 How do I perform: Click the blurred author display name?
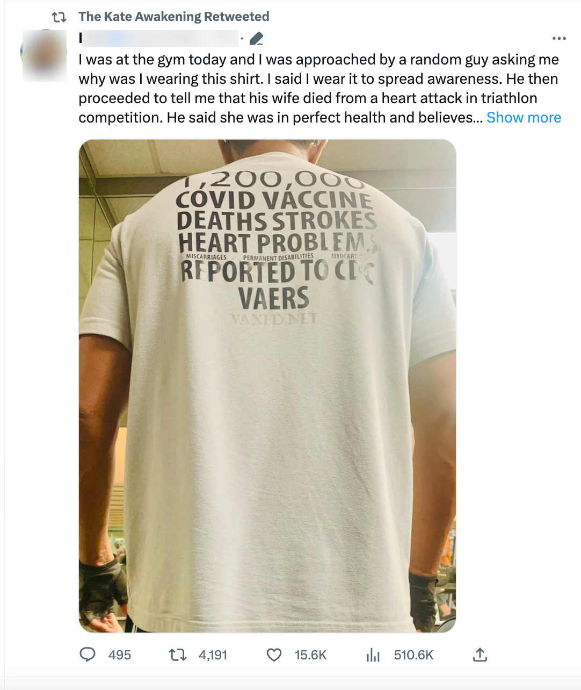point(158,38)
